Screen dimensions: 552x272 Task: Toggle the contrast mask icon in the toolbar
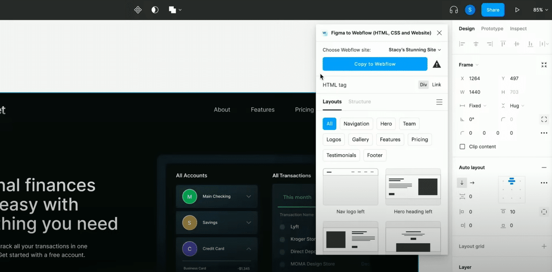pos(155,10)
